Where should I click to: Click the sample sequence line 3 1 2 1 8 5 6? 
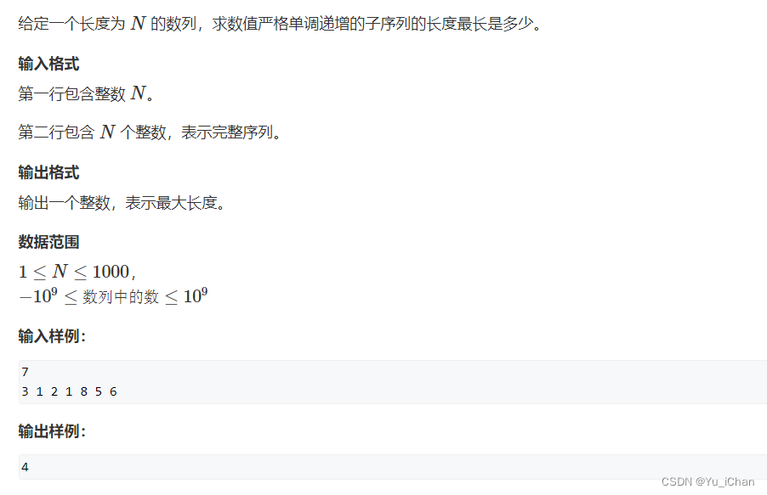click(70, 391)
